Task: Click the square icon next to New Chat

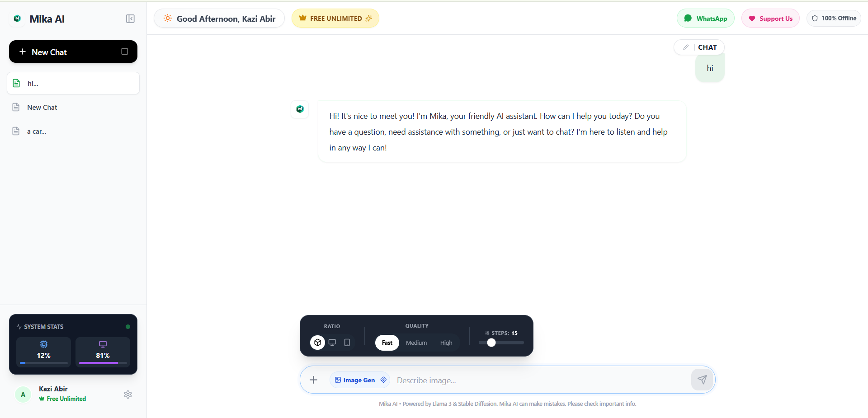Action: [125, 52]
